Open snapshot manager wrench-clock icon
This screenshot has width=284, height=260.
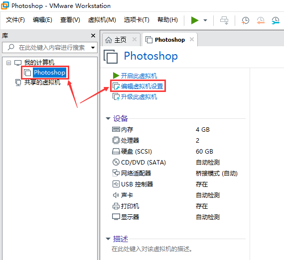[x=276, y=20]
